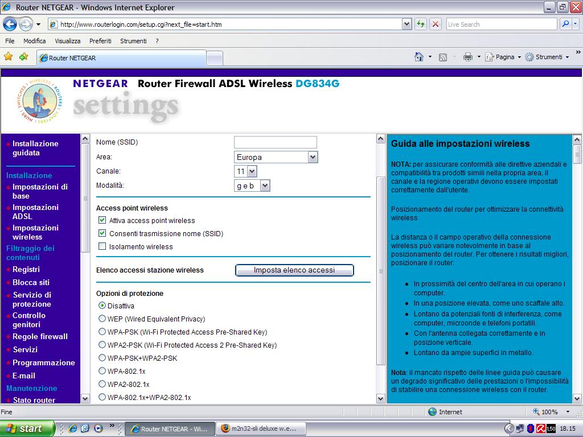
Task: Click the network computers tray icon
Action: tap(520, 428)
